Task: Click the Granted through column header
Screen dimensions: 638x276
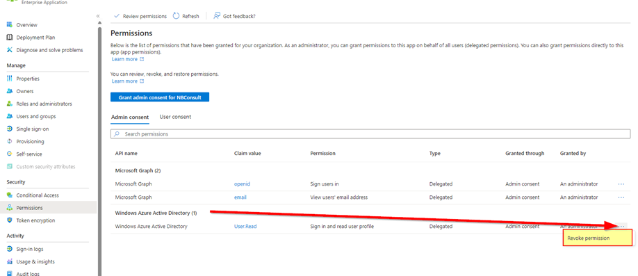Action: pyautogui.click(x=525, y=154)
